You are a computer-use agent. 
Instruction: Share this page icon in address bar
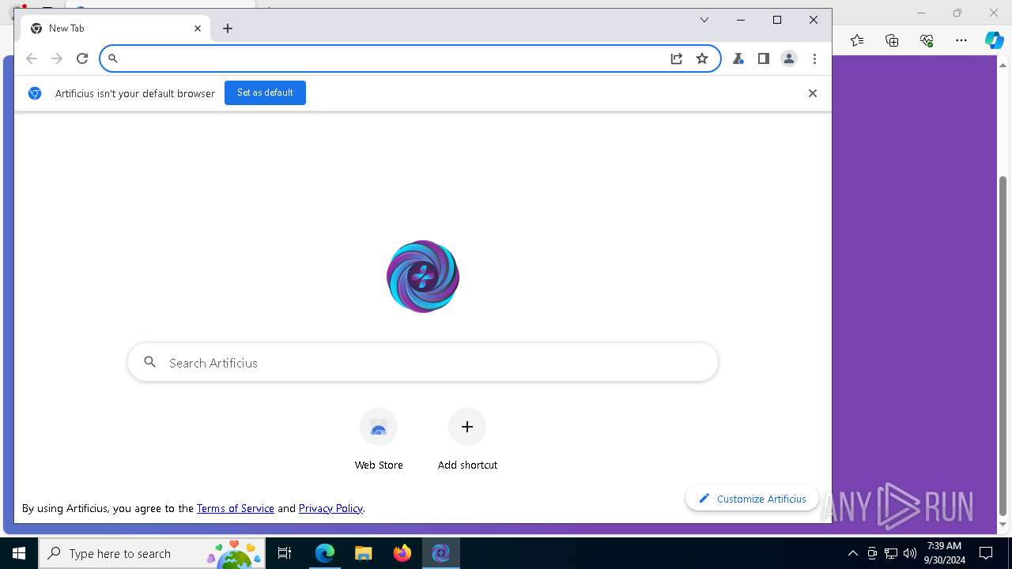pyautogui.click(x=677, y=58)
